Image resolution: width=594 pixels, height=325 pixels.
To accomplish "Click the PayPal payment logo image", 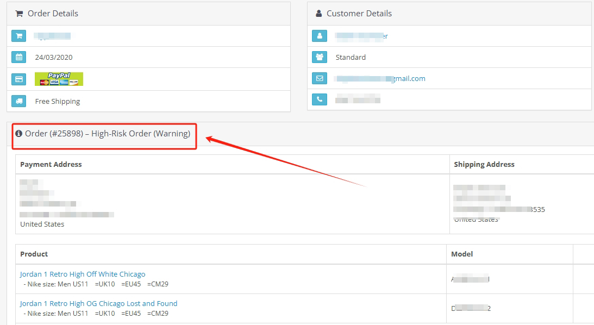I will [x=59, y=79].
